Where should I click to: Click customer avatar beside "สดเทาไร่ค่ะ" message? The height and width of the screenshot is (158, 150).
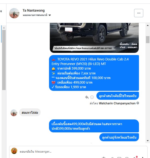tap(14, 113)
